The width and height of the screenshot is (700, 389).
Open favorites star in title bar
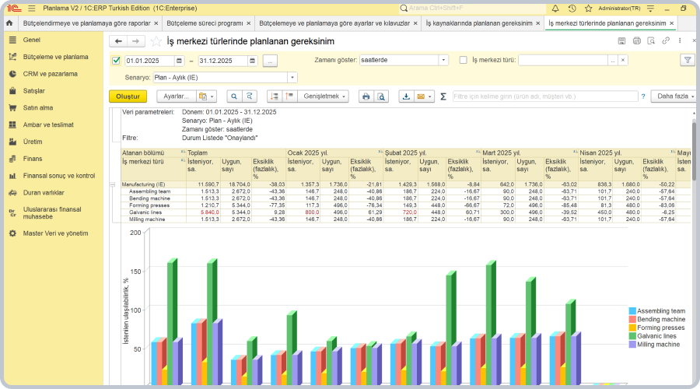589,9
